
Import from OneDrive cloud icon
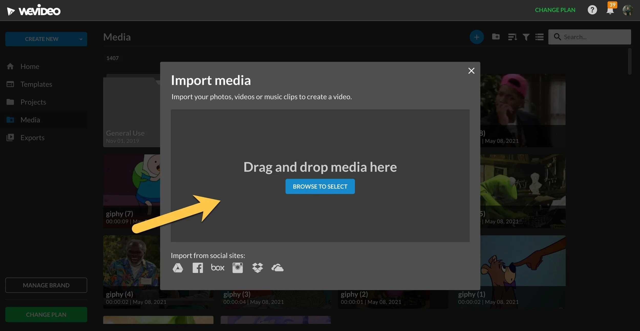(277, 268)
